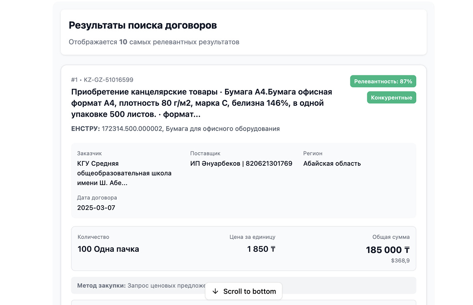Click the quantity value 100 Одна пачка
This screenshot has height=305, width=473.
(108, 249)
